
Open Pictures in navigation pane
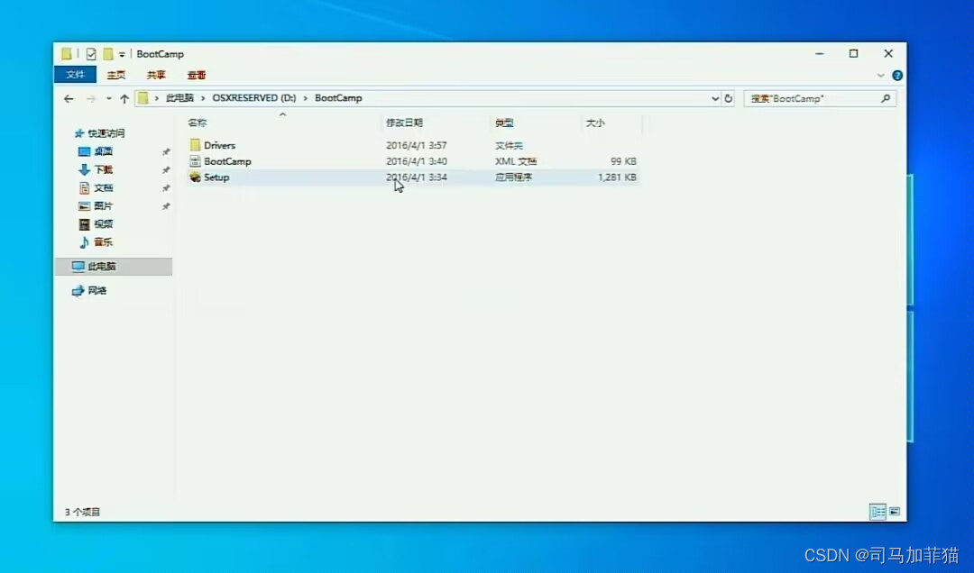(103, 205)
